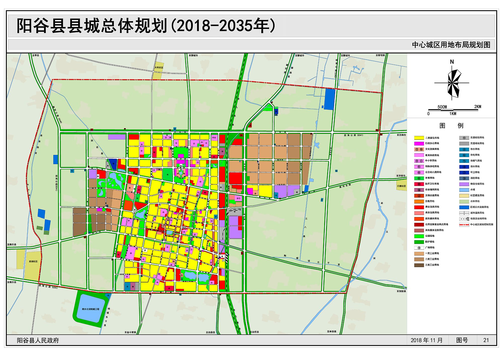Click the 广场用地 legend symbol

(x=419, y=248)
